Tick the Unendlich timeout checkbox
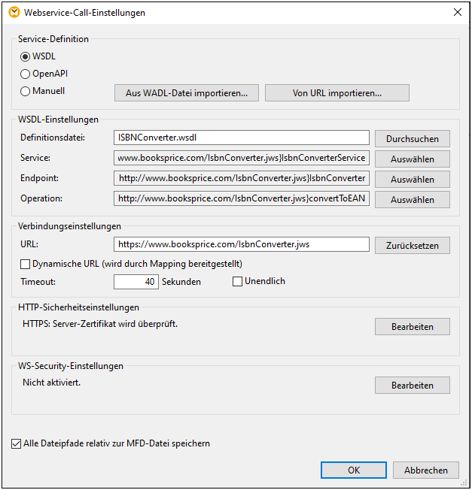The height and width of the screenshot is (490, 472). click(x=238, y=282)
